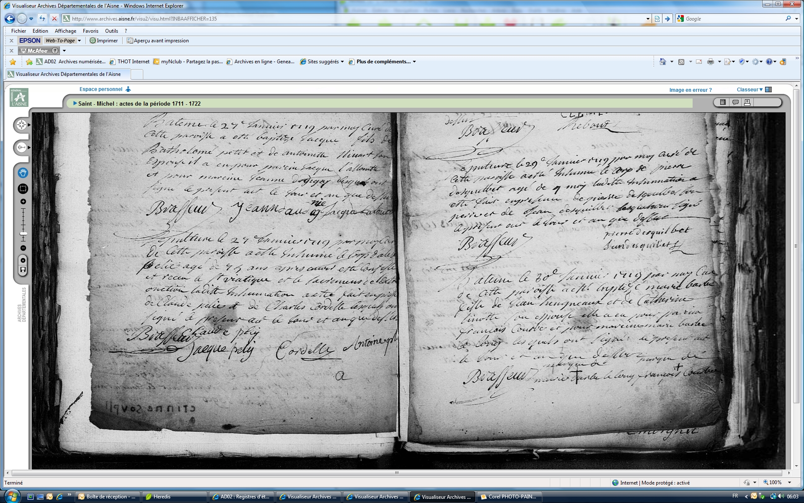Image resolution: width=804 pixels, height=503 pixels.
Task: Toggle the filmstrip thumbnails panel icon
Action: [723, 102]
